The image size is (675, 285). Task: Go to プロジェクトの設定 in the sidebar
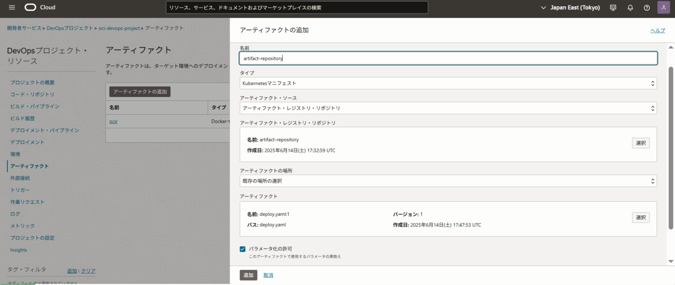point(32,238)
